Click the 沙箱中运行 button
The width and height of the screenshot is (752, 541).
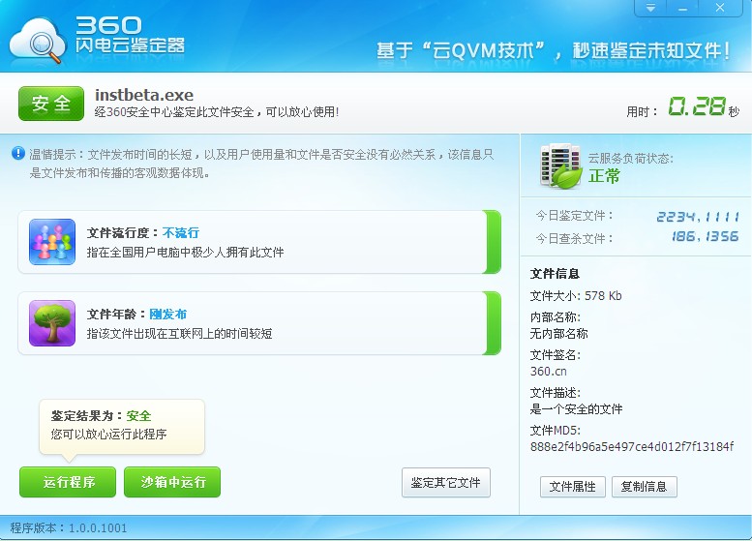click(172, 482)
